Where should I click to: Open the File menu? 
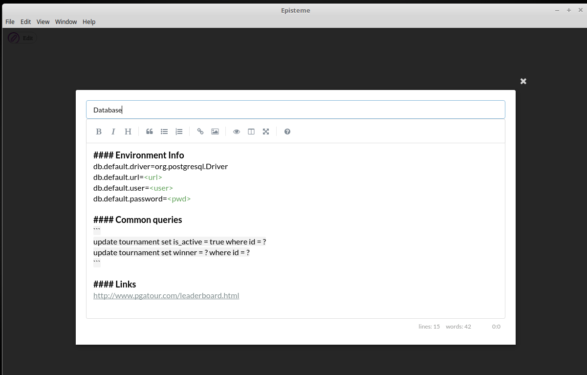(x=10, y=22)
